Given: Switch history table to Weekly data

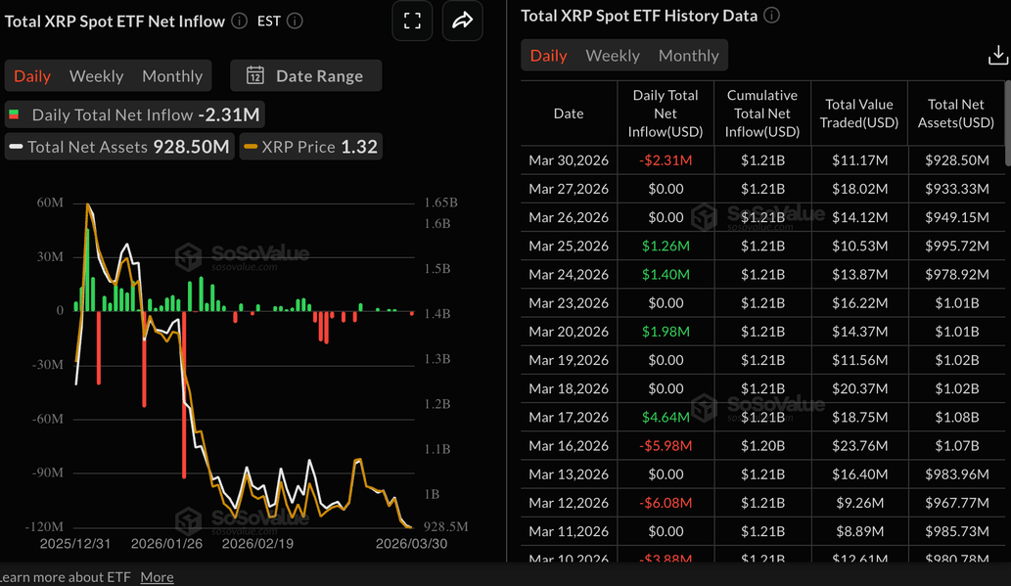Looking at the screenshot, I should click(613, 55).
